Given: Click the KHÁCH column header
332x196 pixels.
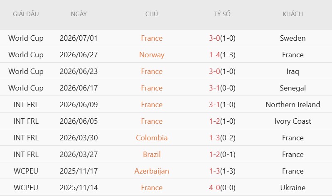Looking at the screenshot, I should point(293,14).
